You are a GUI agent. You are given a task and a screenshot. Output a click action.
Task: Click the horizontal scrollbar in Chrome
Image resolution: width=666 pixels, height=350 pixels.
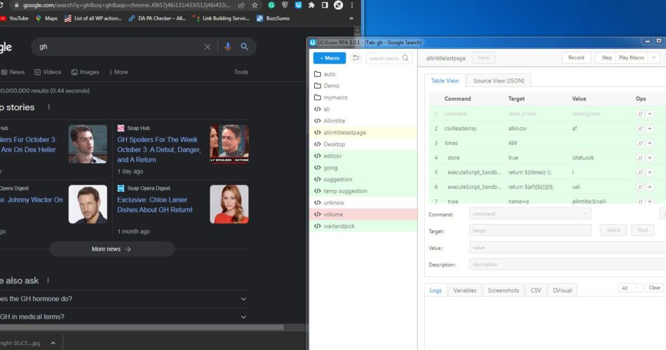140,327
